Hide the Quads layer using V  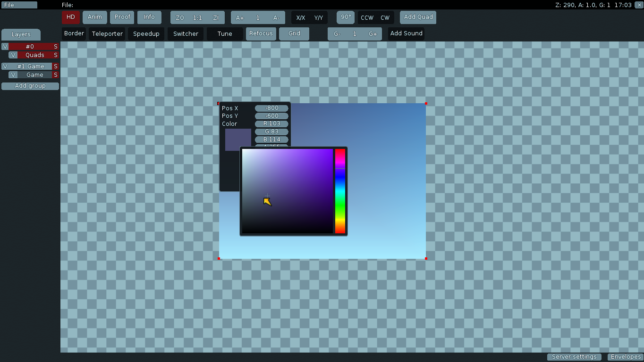point(13,55)
